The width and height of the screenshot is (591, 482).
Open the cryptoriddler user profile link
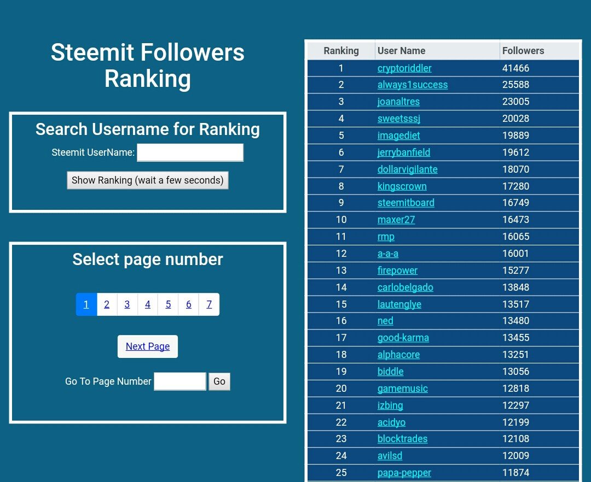point(404,68)
